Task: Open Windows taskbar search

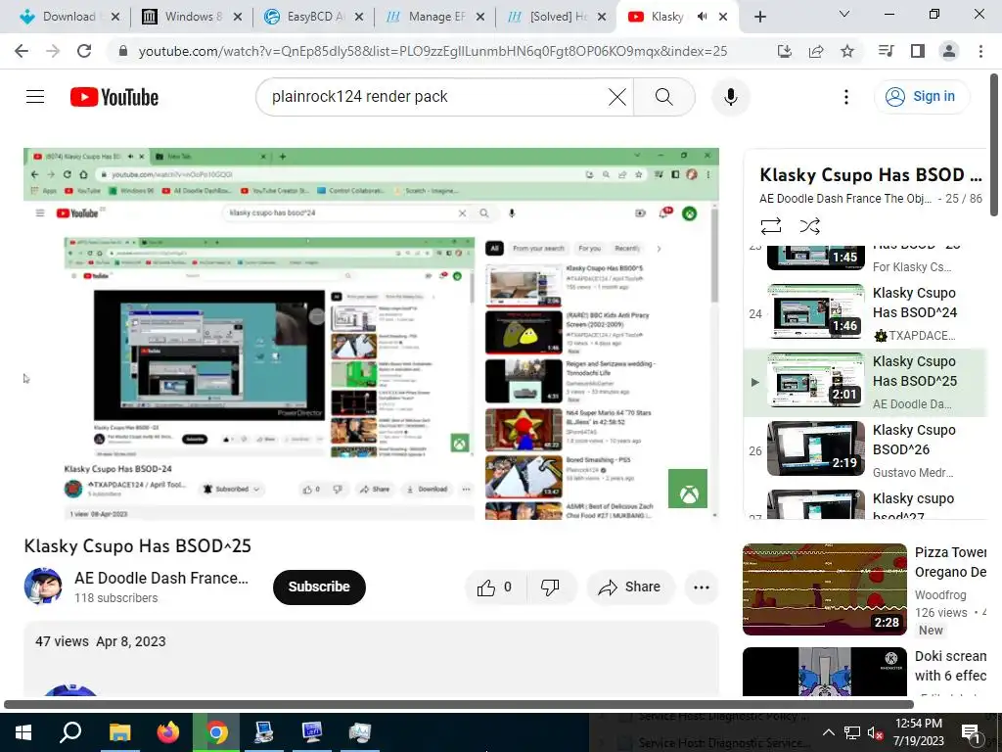Action: pyautogui.click(x=70, y=732)
